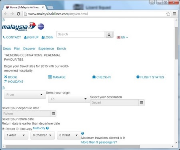Click the scroll up arrow of vertical scrollbar
The height and width of the screenshot is (150, 180).
176,20
